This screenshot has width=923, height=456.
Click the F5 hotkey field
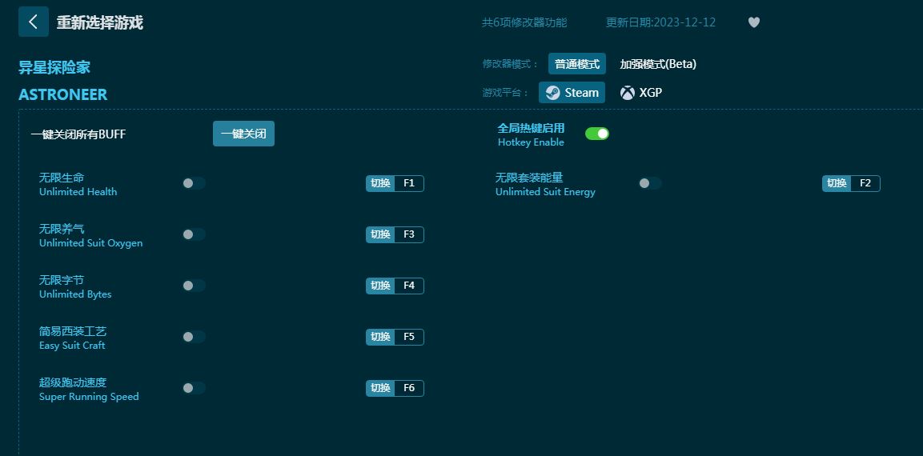409,337
